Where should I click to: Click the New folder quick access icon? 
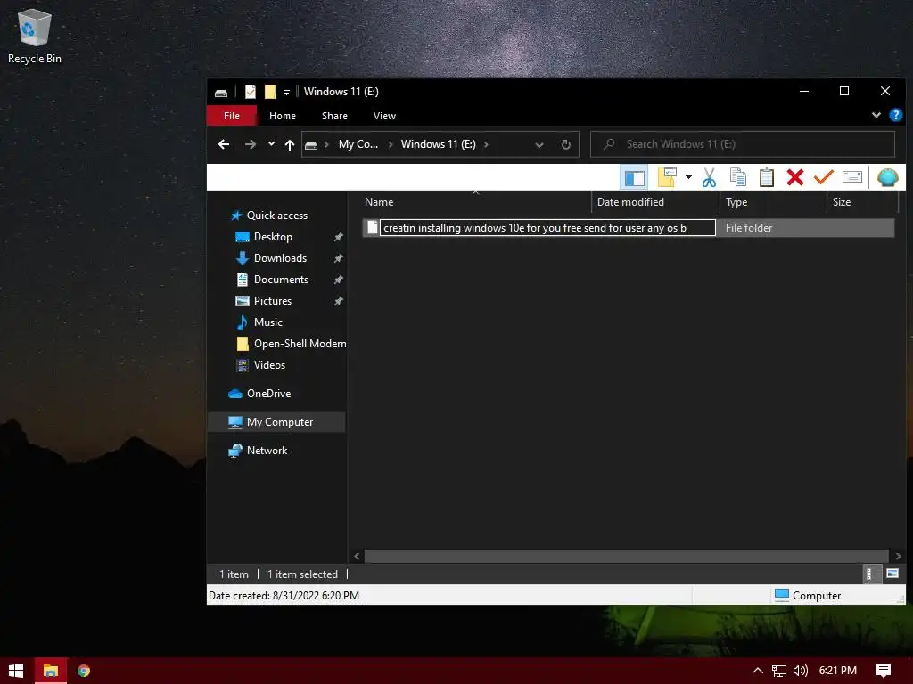(270, 92)
